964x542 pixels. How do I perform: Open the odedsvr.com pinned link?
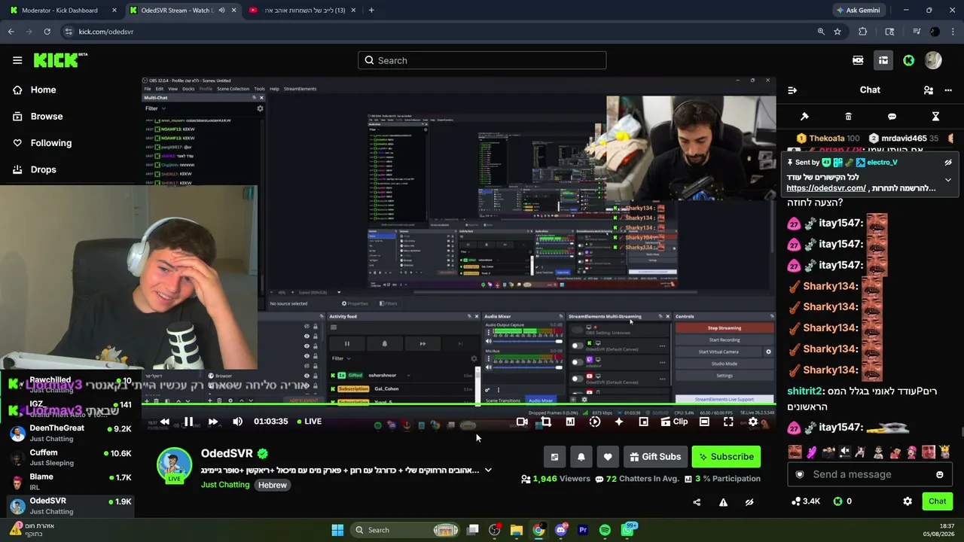tap(826, 188)
